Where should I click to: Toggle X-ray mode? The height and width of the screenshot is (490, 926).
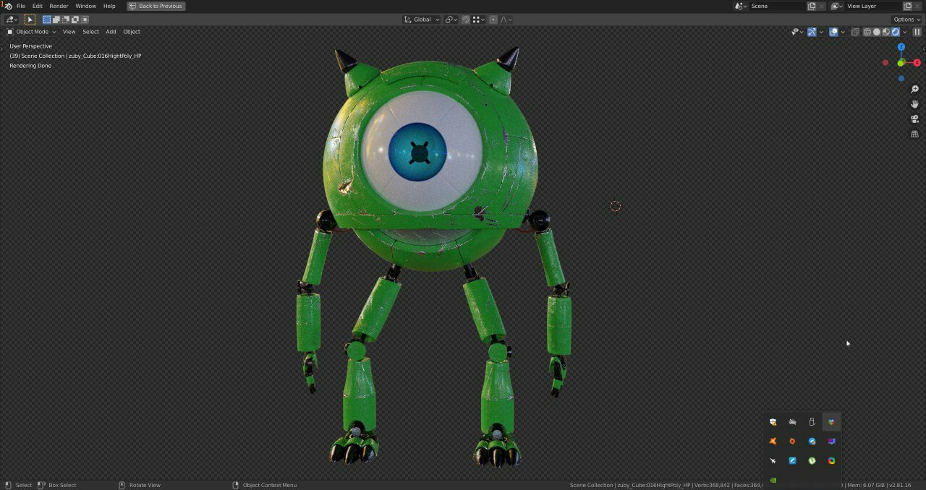(855, 32)
